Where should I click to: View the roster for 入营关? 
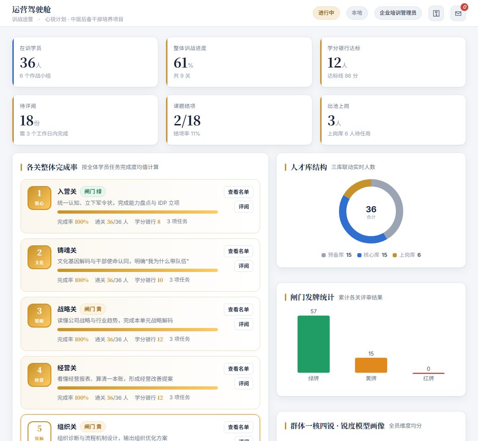click(239, 192)
